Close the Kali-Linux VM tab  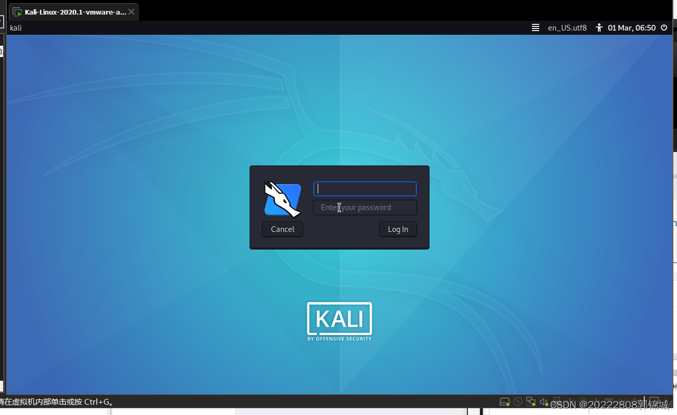tap(131, 12)
